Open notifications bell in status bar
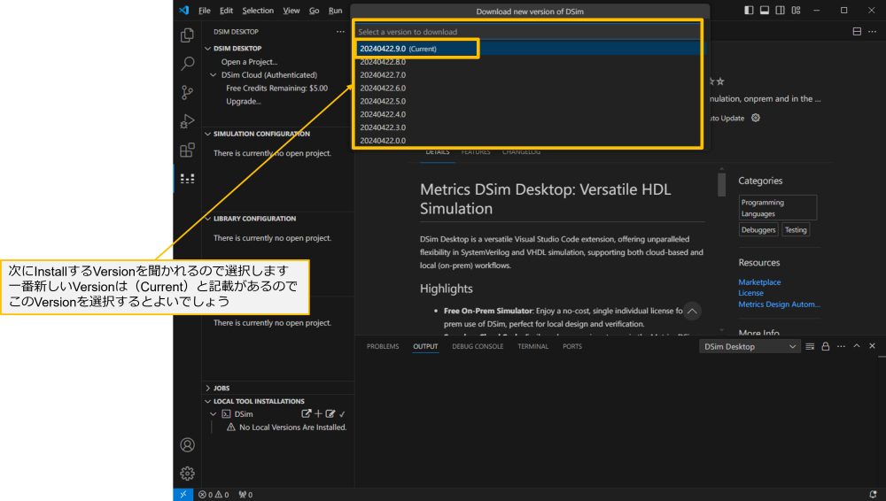This screenshot has height=501, width=886. pyautogui.click(x=873, y=494)
